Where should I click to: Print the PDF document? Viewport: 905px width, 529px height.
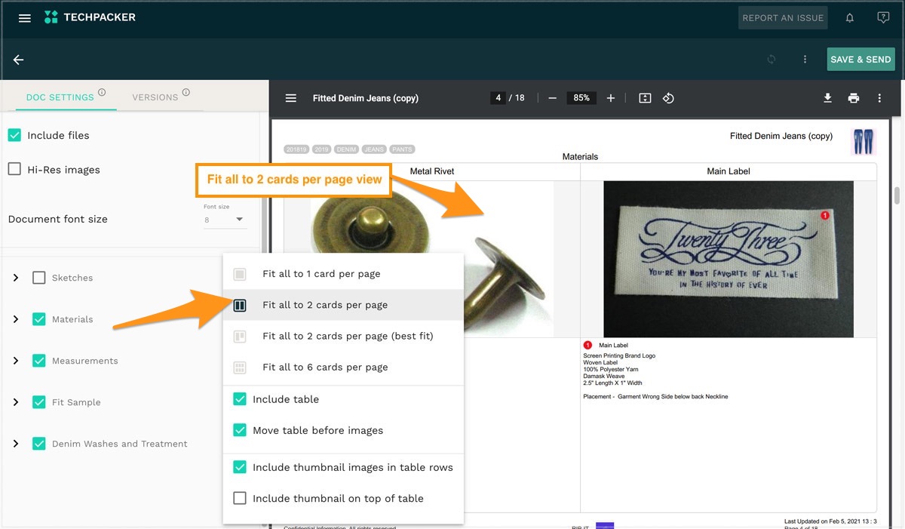(x=854, y=98)
